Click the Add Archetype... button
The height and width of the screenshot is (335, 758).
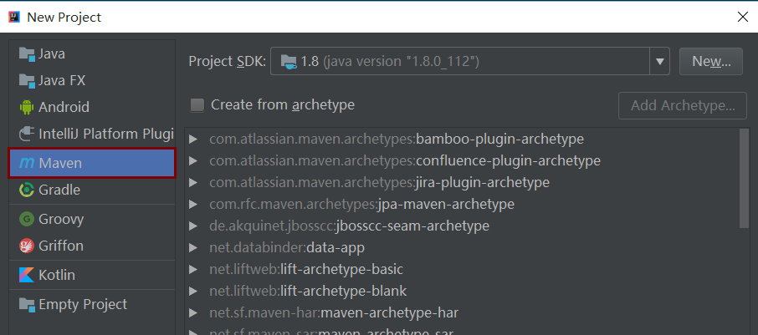click(x=683, y=105)
